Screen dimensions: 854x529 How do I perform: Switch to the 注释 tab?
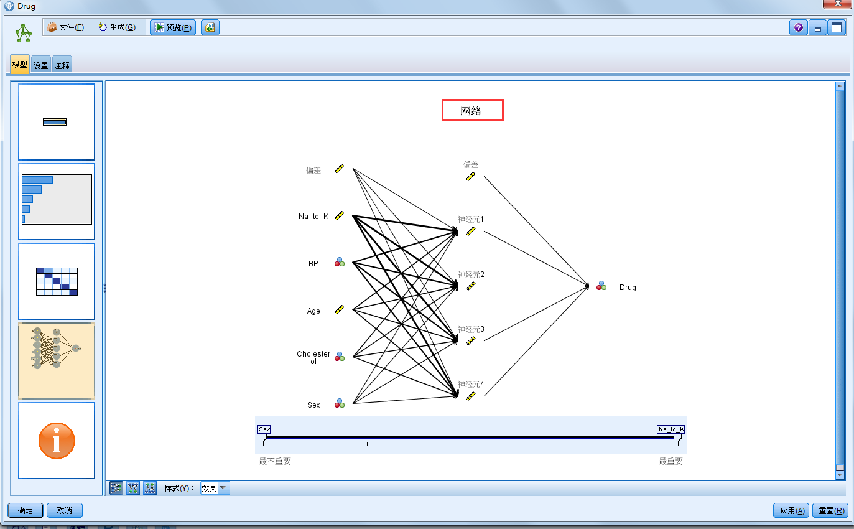tap(62, 63)
